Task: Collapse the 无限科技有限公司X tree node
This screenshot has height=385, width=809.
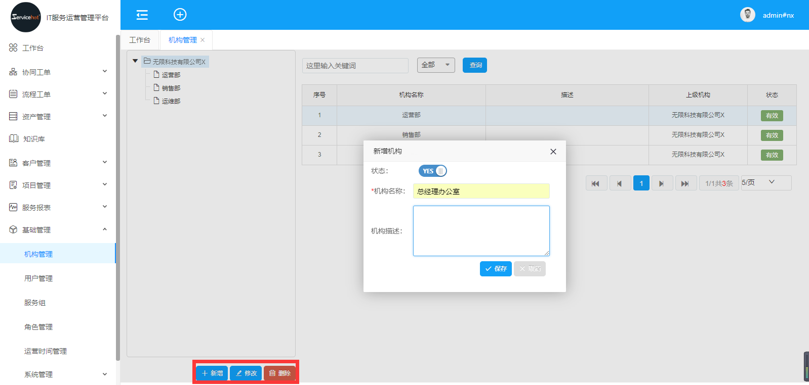Action: [135, 61]
